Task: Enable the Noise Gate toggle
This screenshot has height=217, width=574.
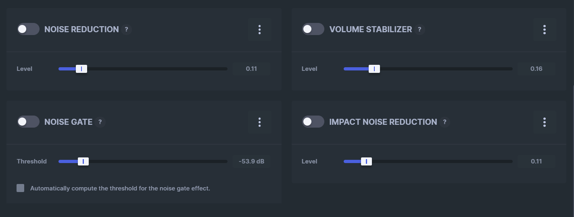Action: tap(28, 122)
